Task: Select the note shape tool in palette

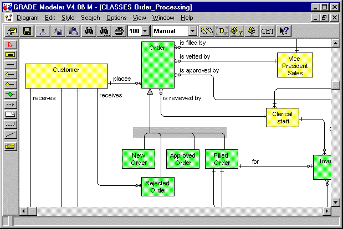Action: click(x=10, y=114)
